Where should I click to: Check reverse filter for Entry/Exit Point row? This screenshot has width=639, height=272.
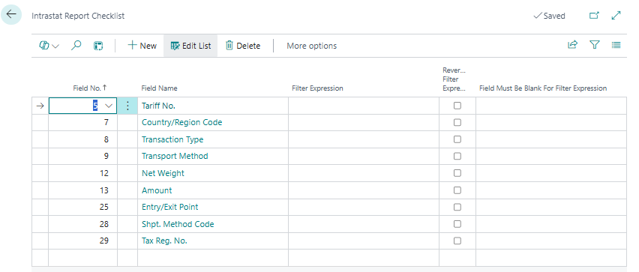pyautogui.click(x=457, y=207)
